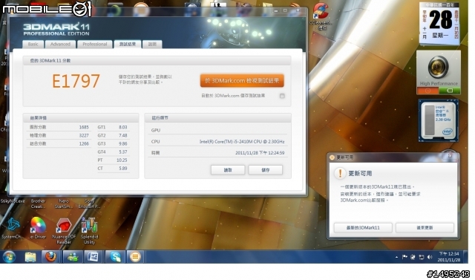Click the E1797 score text
The height and width of the screenshot is (280, 475).
click(x=76, y=81)
